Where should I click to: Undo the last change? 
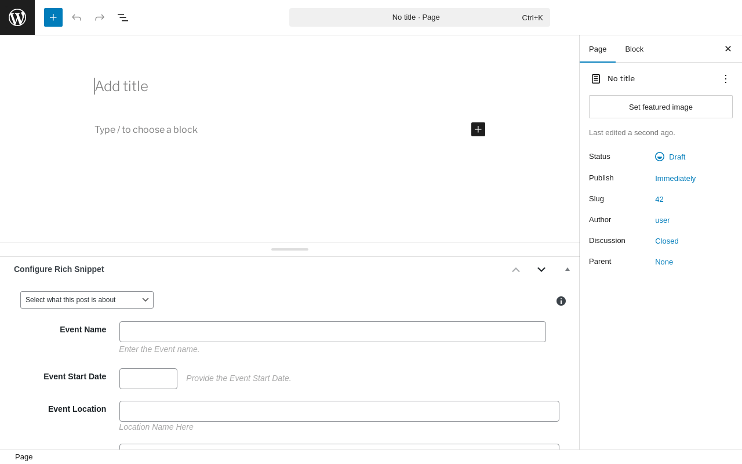(x=77, y=17)
